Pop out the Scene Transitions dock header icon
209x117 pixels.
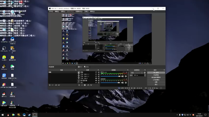145,70
